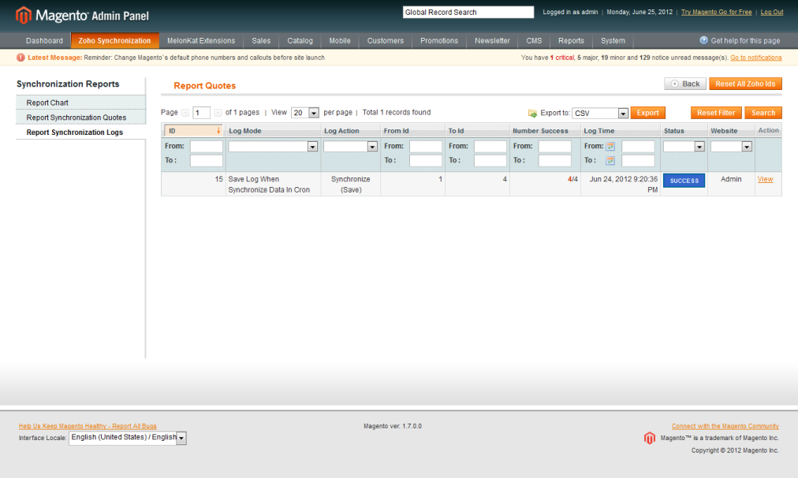
Task: Open the Log Mode filter dropdown
Action: [x=274, y=147]
